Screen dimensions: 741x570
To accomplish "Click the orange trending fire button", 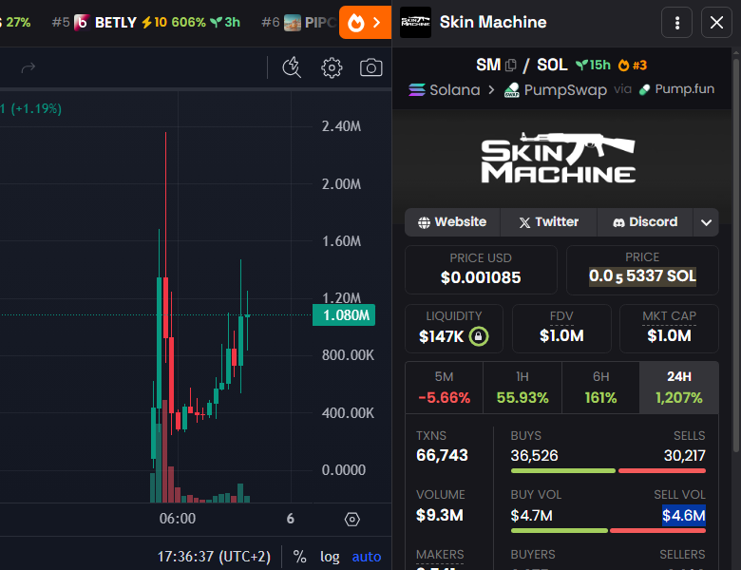I will (365, 22).
